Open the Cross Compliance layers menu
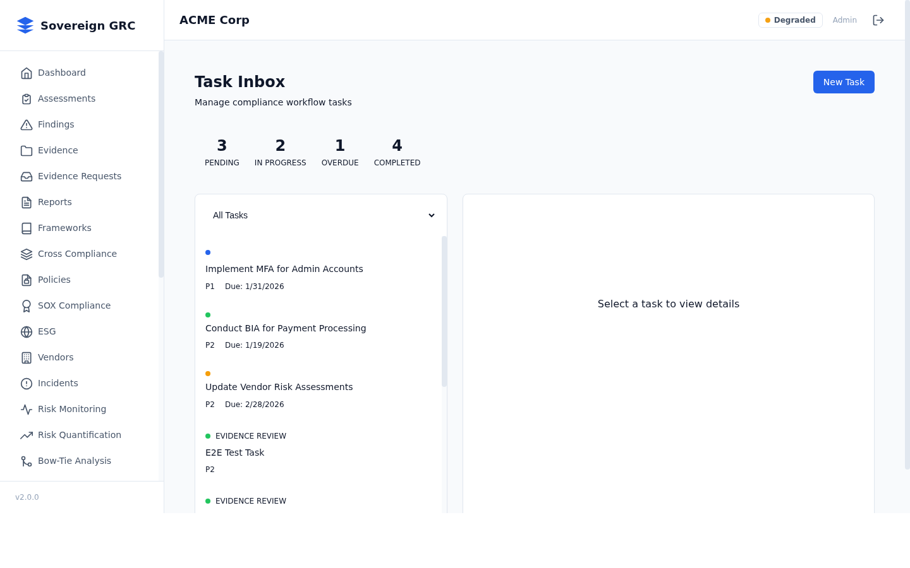 [x=77, y=254]
